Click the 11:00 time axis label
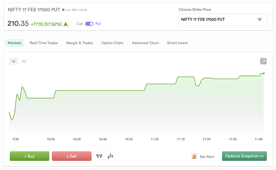The image size is (276, 170). (154, 139)
